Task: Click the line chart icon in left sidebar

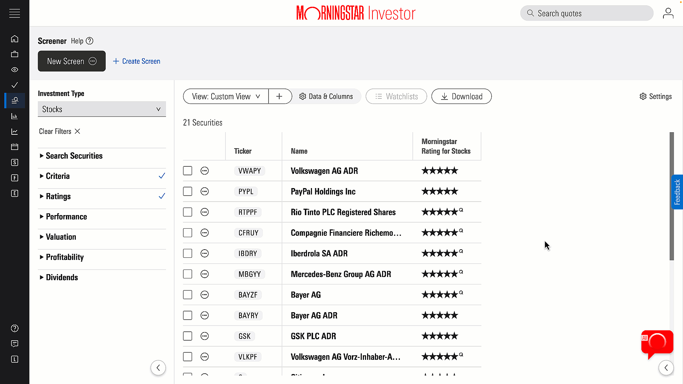Action: point(15,131)
